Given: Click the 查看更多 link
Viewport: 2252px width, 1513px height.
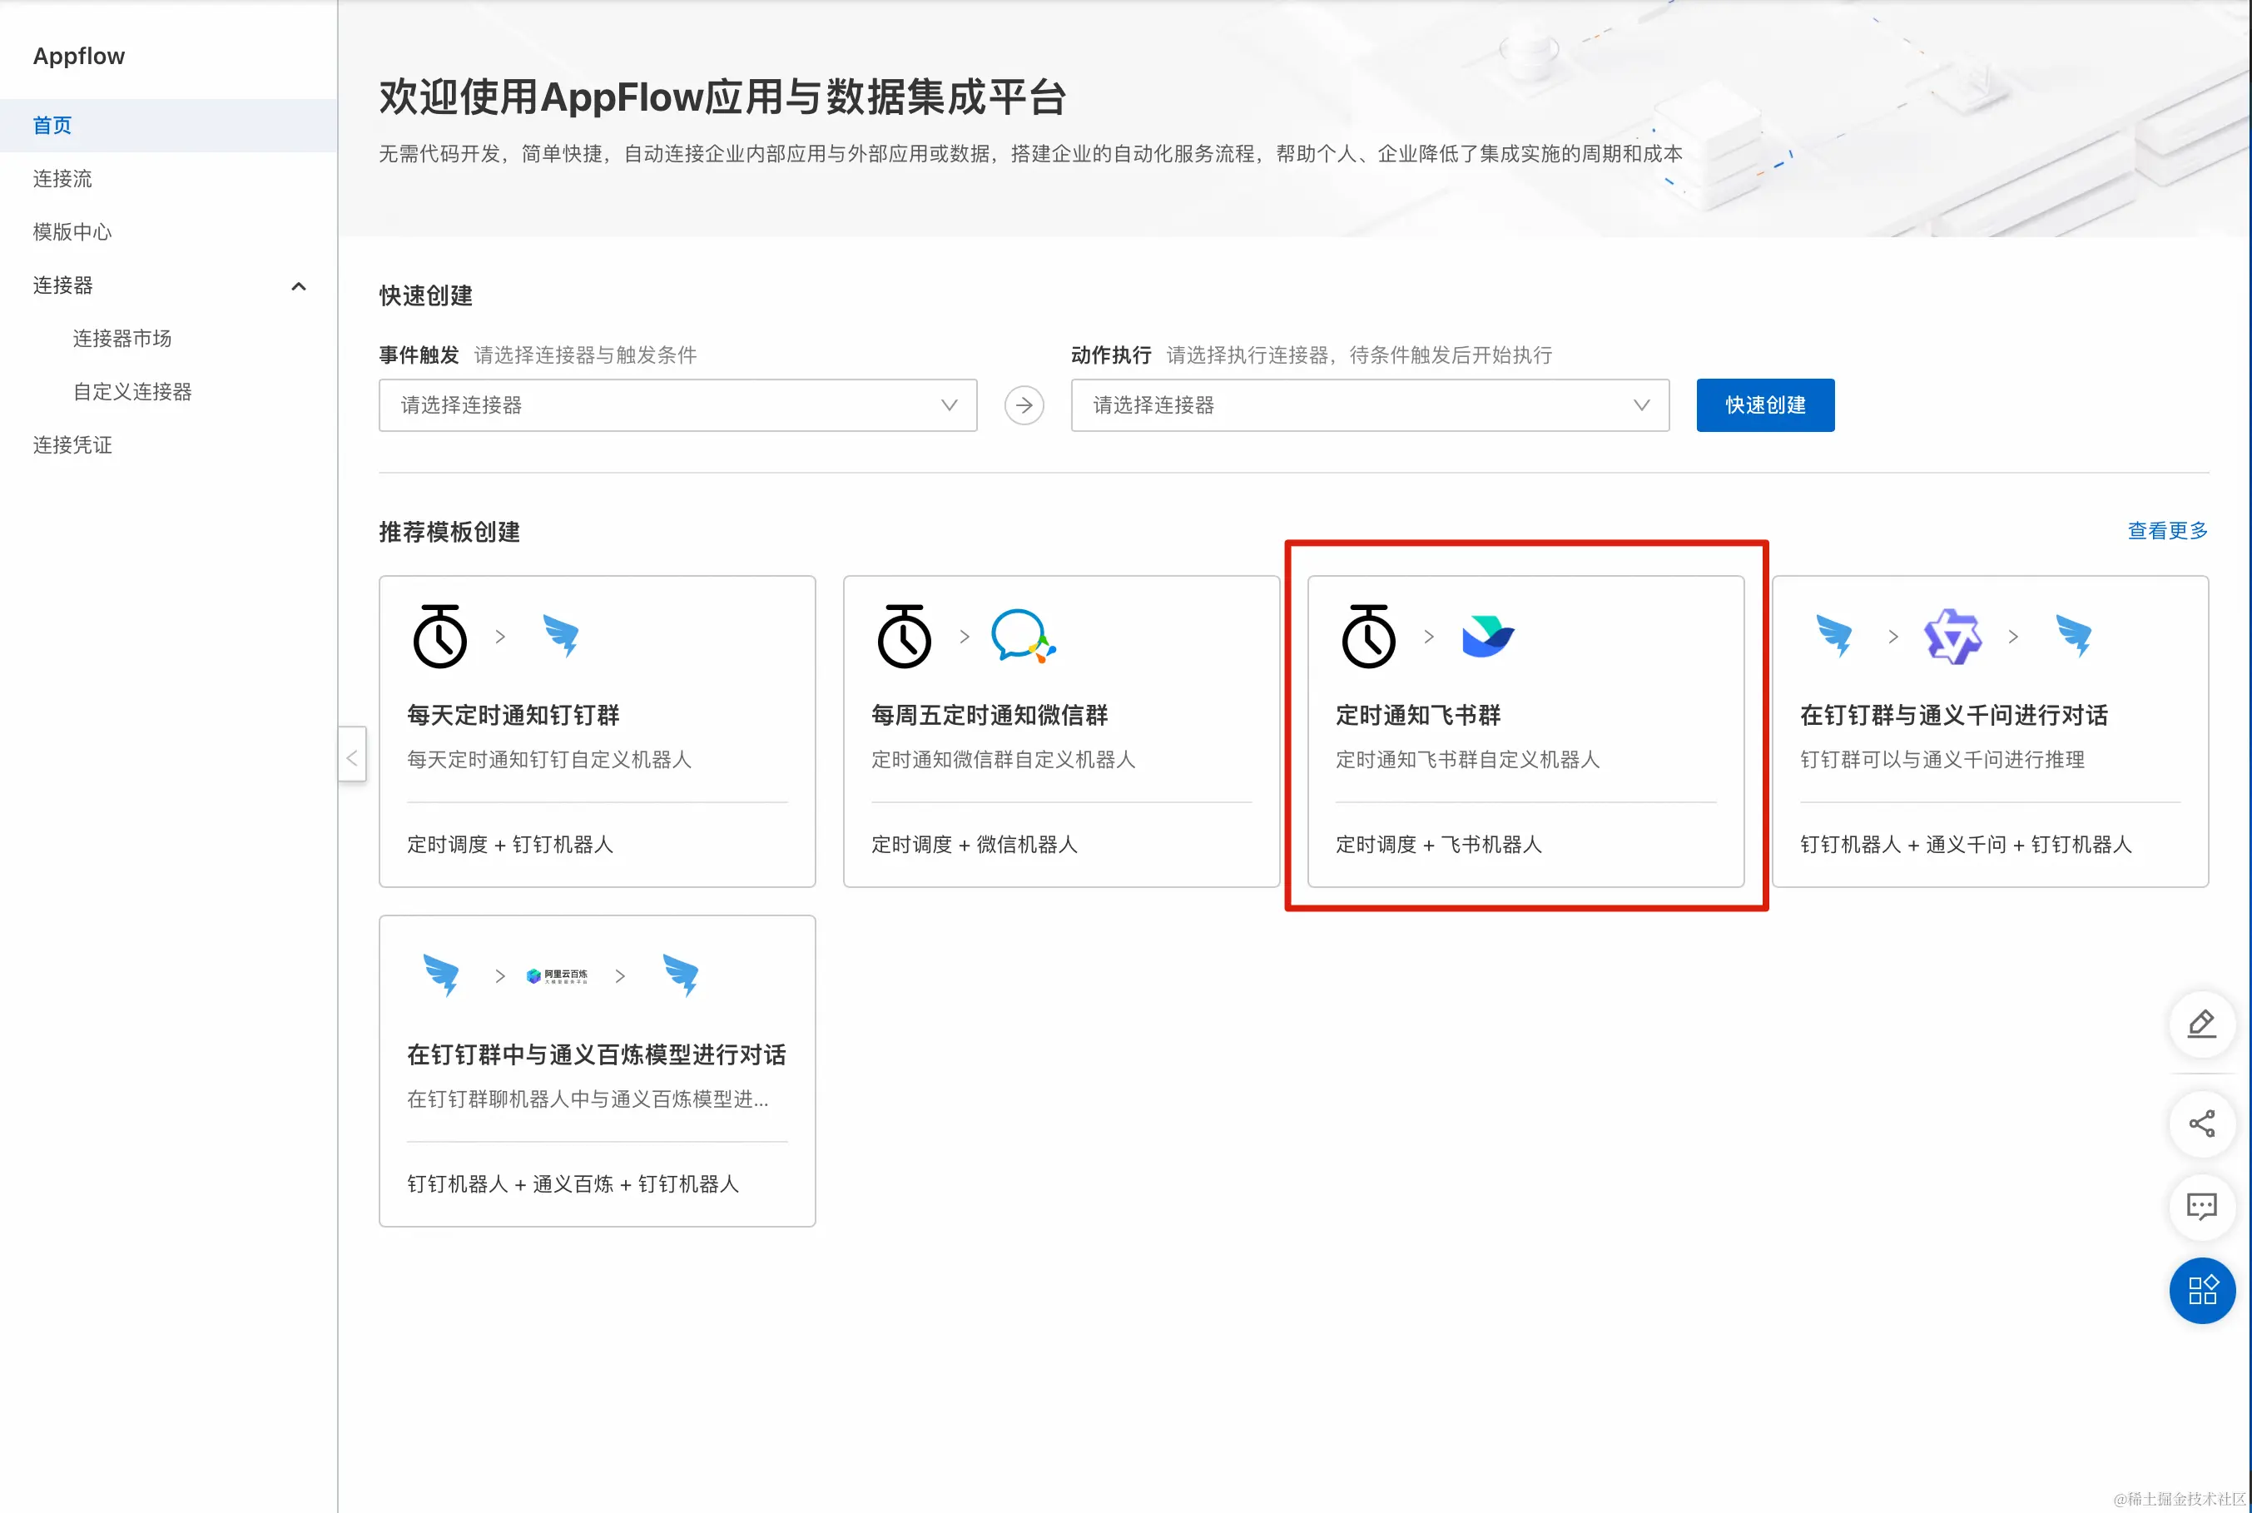Looking at the screenshot, I should click(x=2166, y=531).
